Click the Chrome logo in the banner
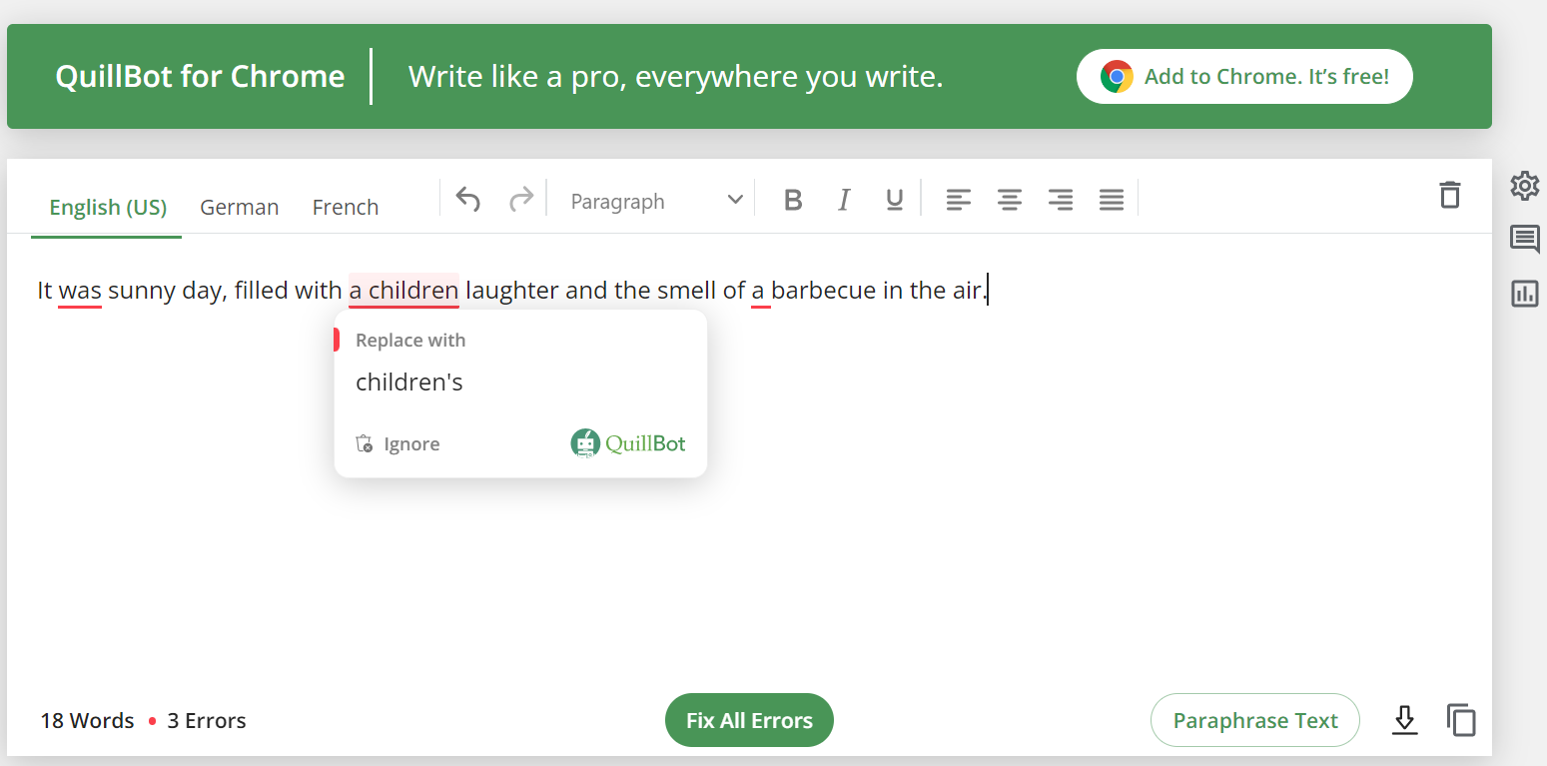1547x766 pixels. coord(1117,77)
